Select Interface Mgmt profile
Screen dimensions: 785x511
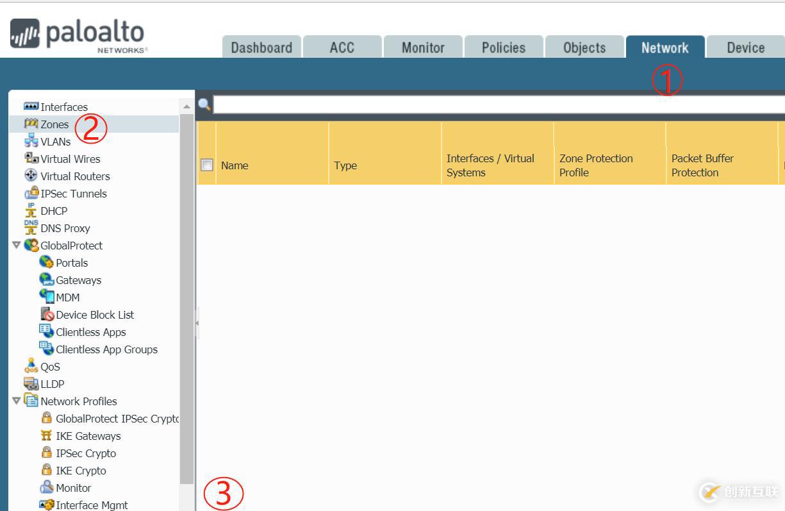click(x=92, y=505)
